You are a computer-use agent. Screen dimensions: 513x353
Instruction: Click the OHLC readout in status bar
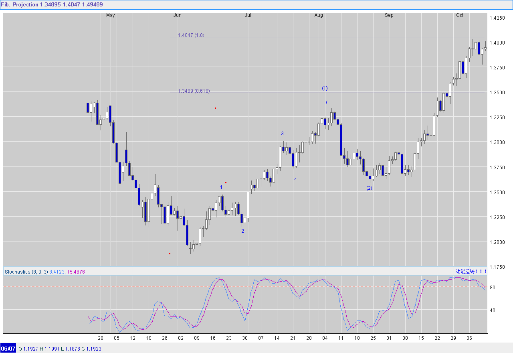pos(60,349)
